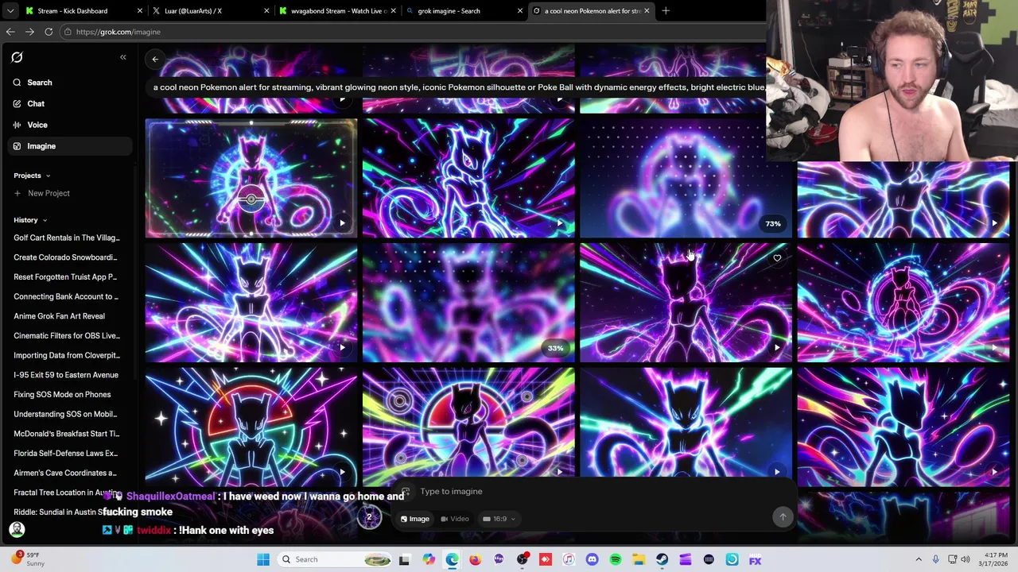This screenshot has height=572, width=1018.
Task: Click the user profile avatar at sidebar bottom
Action: [17, 529]
